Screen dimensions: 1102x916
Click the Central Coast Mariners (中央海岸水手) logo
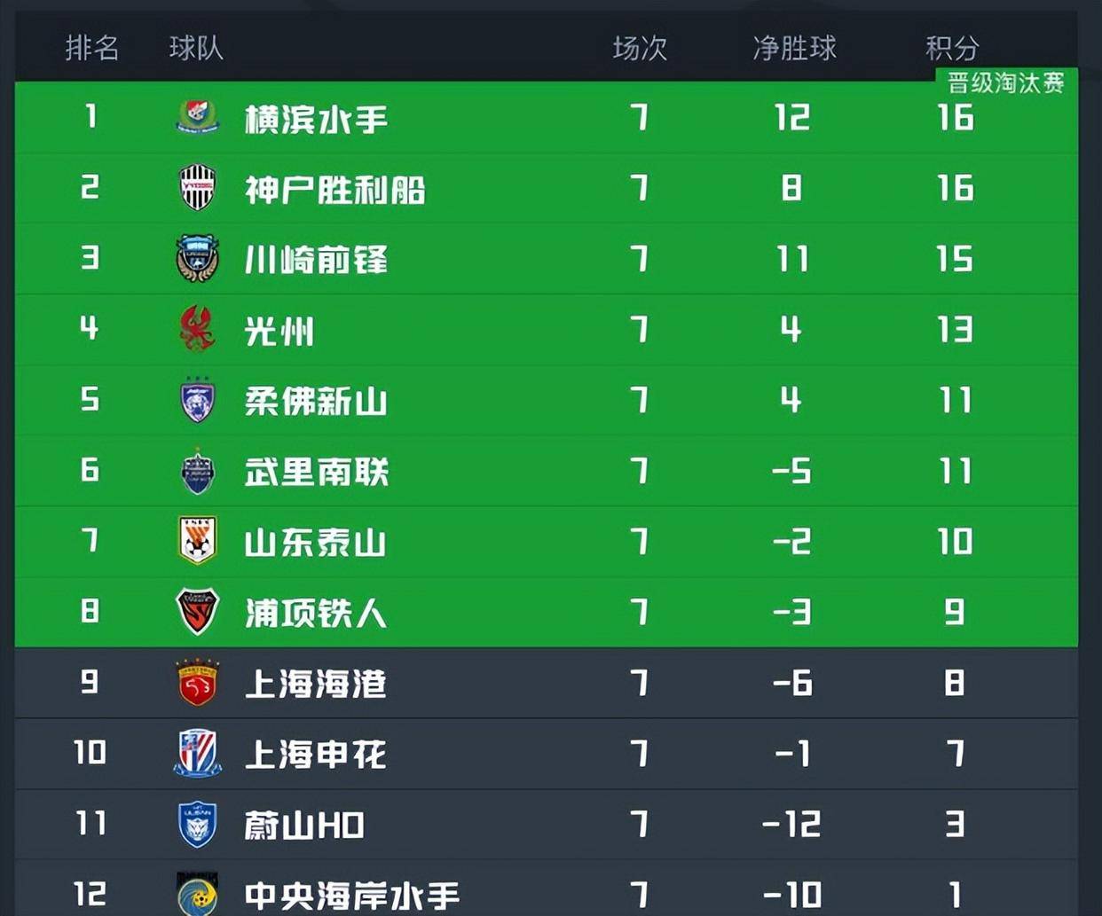[197, 894]
